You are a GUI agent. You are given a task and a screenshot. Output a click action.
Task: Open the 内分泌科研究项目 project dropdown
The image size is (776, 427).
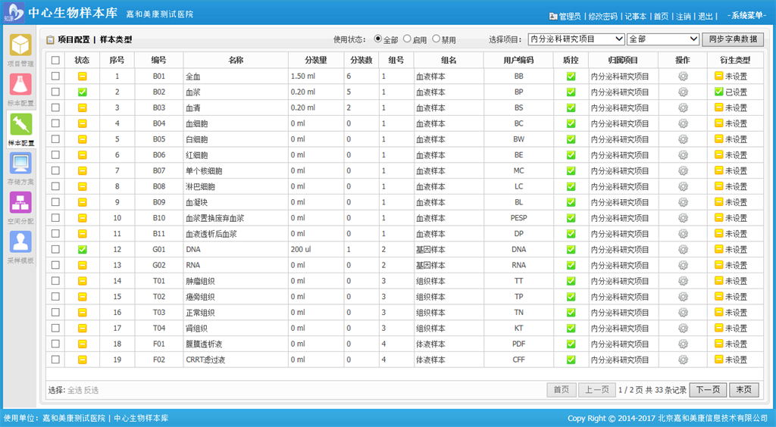click(576, 39)
